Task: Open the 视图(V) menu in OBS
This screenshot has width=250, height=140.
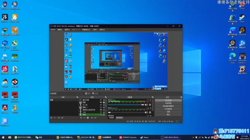Action: tap(67, 30)
